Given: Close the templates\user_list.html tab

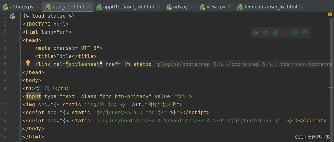Looking at the screenshot, I should click(302, 7).
